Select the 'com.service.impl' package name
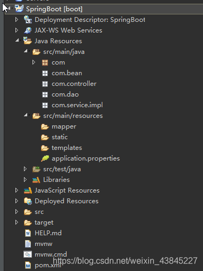The image size is (203, 271). pyautogui.click(x=77, y=105)
